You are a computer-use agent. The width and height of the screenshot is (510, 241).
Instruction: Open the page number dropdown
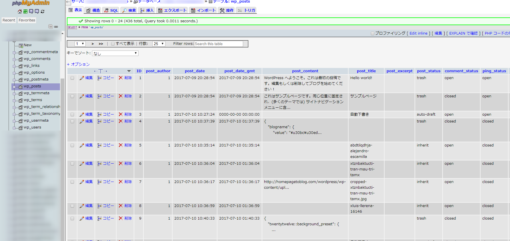click(x=80, y=44)
